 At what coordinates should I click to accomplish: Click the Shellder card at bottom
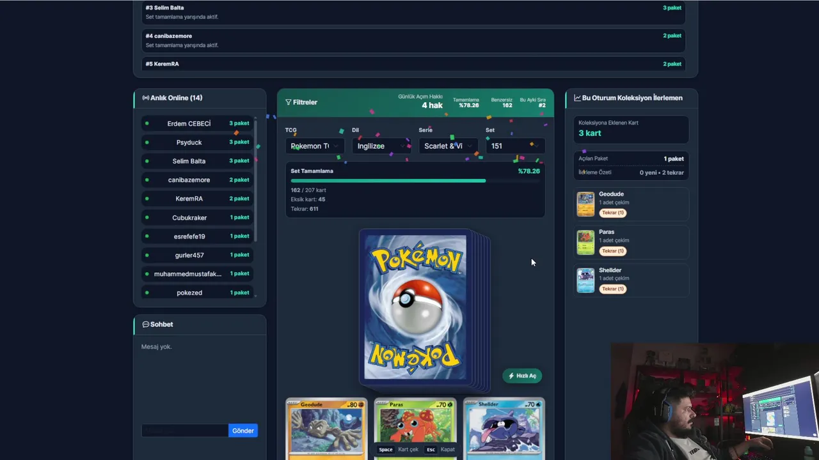(504, 429)
